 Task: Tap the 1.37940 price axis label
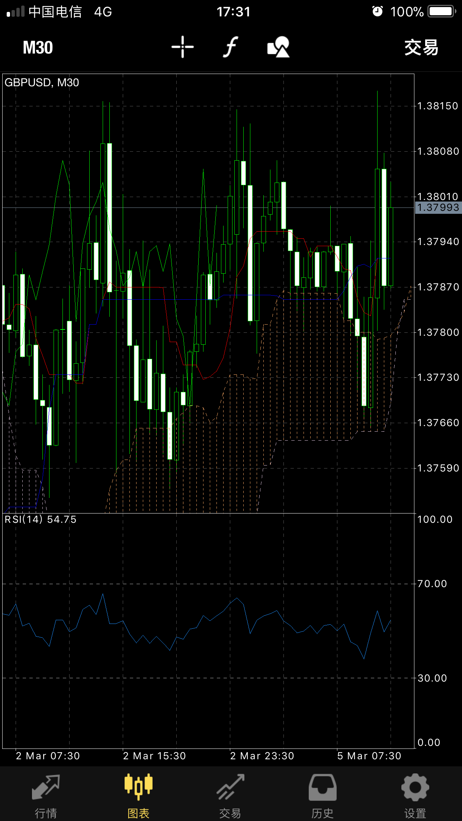tap(438, 242)
